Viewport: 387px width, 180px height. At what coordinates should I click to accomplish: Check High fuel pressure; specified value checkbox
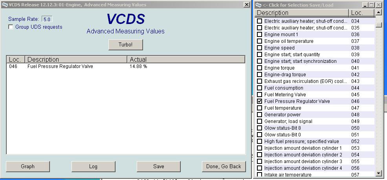[259, 141]
